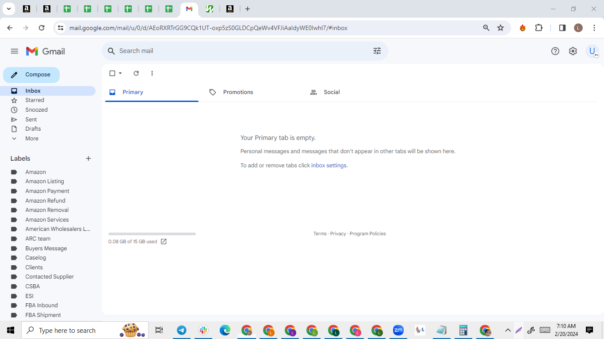This screenshot has width=604, height=339.
Task: Open Chrome zoom magnifier icon in address bar
Action: pyautogui.click(x=486, y=28)
